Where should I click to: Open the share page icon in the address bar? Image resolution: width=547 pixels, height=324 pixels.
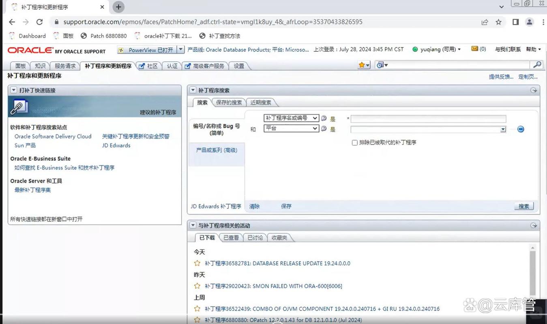tap(485, 22)
